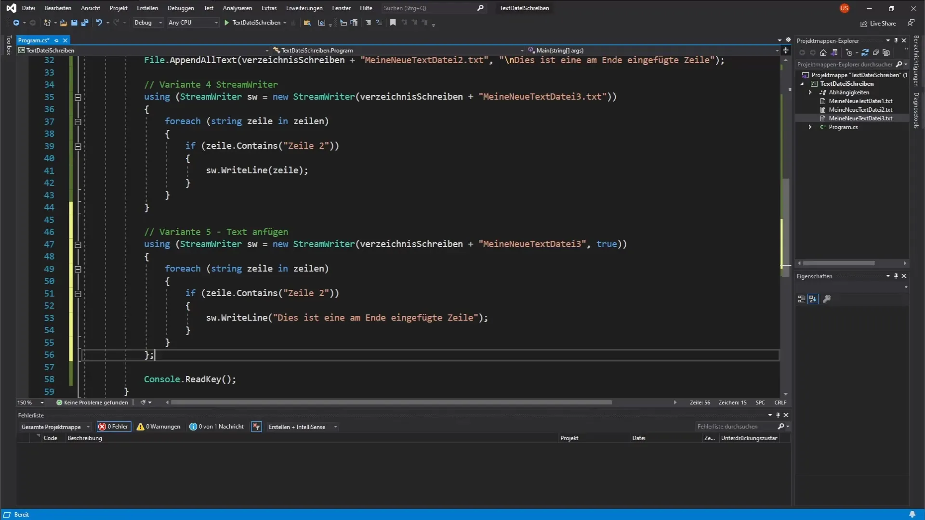Click the blue sync icon in Projektmappen-Explorer
This screenshot has height=520, width=925.
point(865,53)
